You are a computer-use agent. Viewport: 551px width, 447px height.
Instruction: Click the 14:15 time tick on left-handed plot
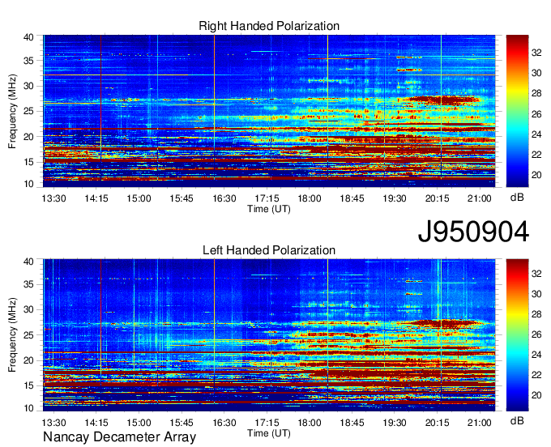pyautogui.click(x=96, y=423)
